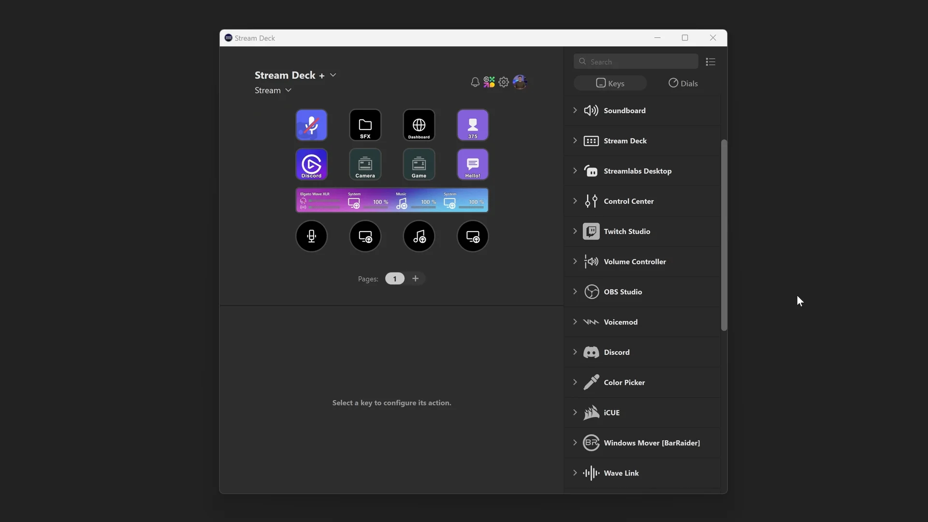Click the Discord key icon
The width and height of the screenshot is (928, 522).
(x=311, y=164)
